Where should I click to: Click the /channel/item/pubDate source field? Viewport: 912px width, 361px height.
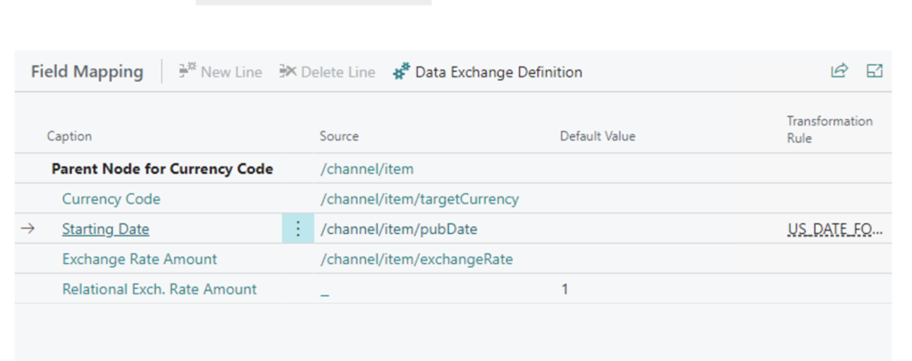[398, 229]
